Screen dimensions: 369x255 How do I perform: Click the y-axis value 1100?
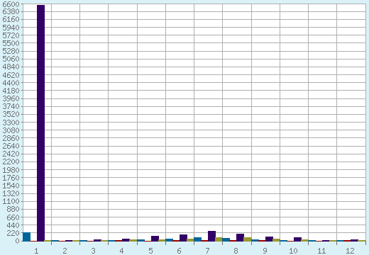pyautogui.click(x=11, y=201)
